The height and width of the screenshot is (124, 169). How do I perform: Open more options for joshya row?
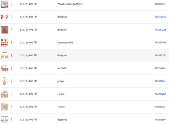tap(11, 81)
